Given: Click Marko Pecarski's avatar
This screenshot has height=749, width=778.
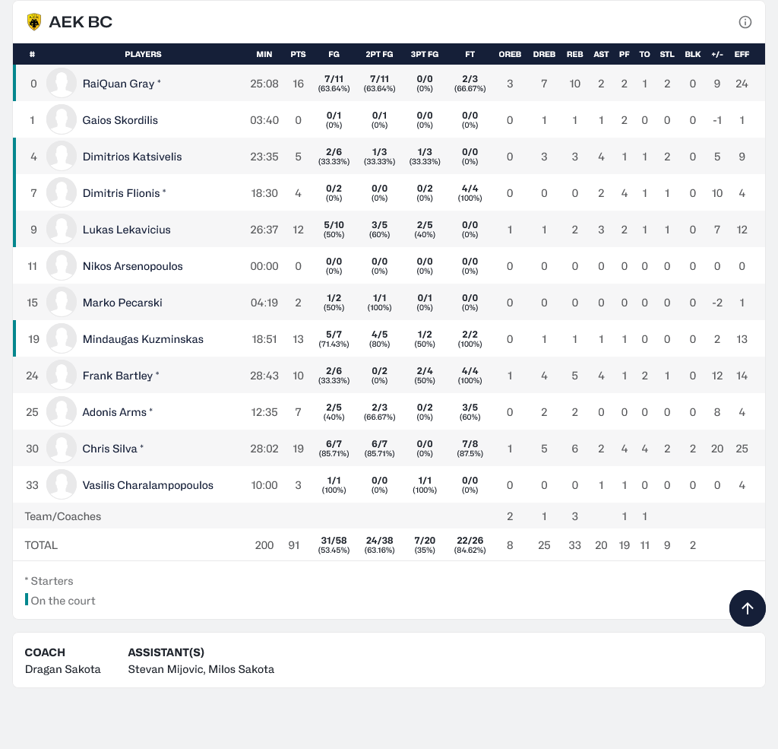Looking at the screenshot, I should point(62,303).
